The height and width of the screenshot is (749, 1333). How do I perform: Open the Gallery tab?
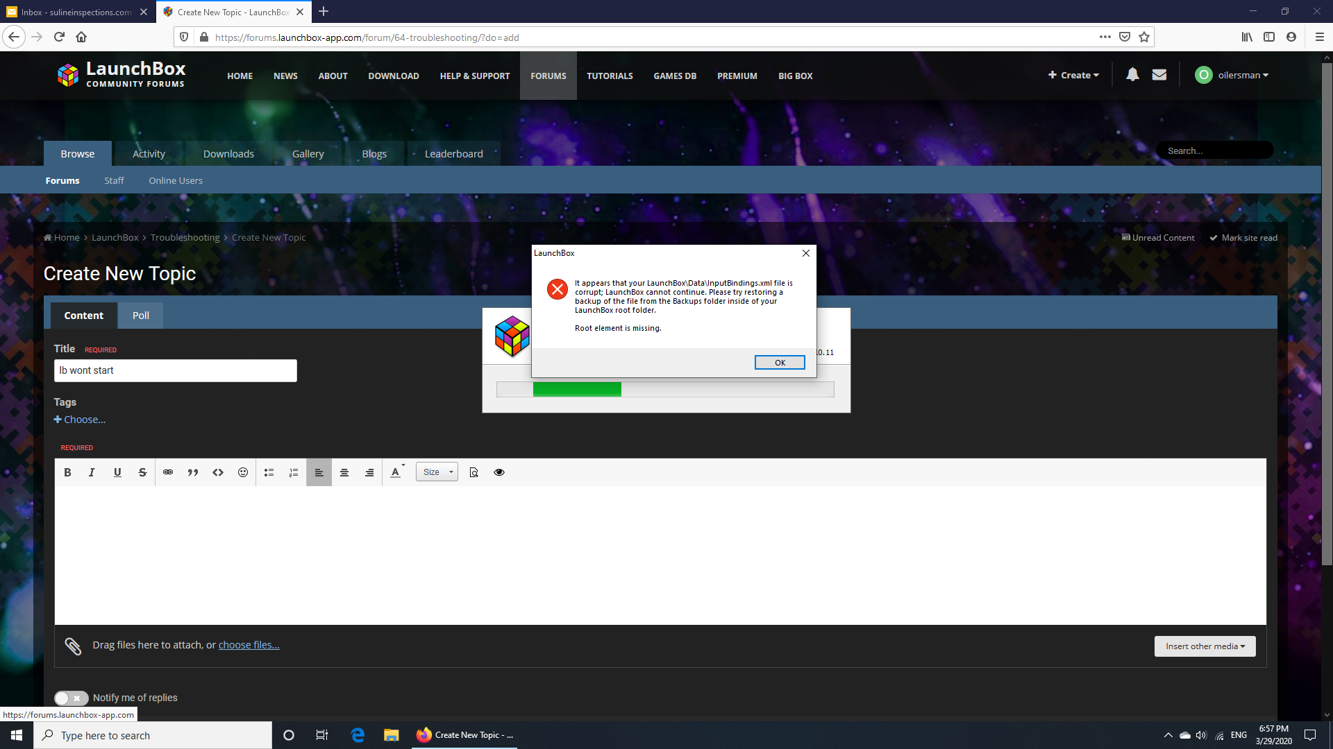click(x=308, y=154)
